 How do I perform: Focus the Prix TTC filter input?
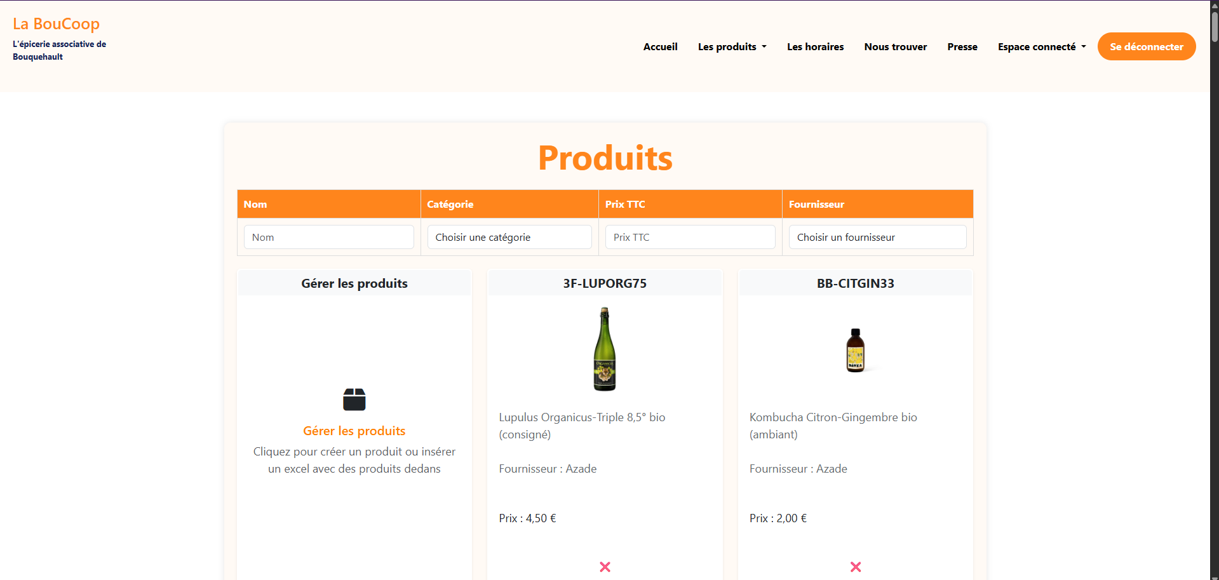pos(690,237)
